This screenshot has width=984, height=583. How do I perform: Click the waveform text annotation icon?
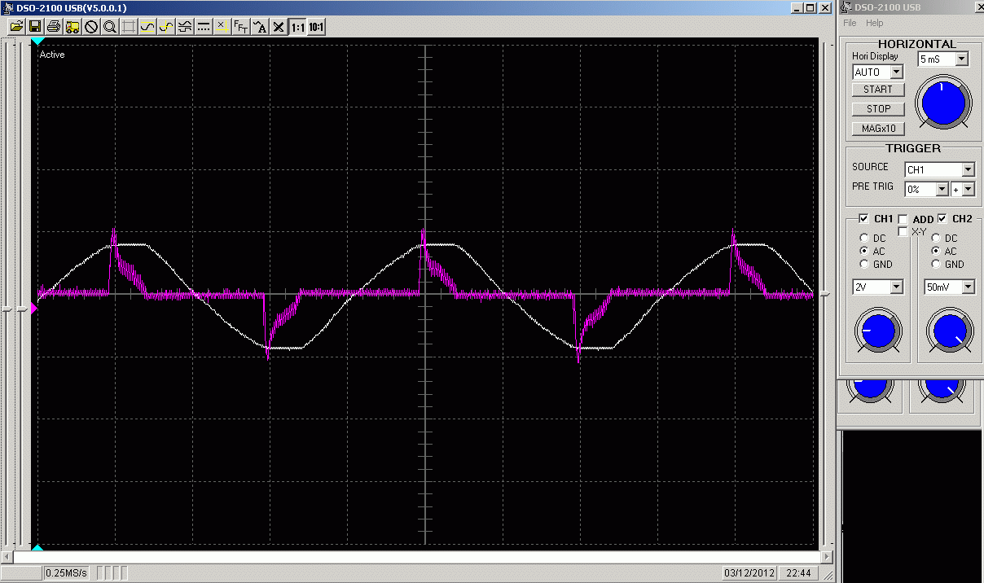(x=260, y=27)
